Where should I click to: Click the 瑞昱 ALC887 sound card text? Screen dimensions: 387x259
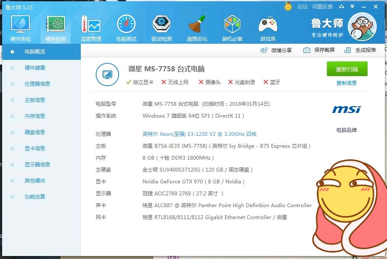tap(227, 206)
